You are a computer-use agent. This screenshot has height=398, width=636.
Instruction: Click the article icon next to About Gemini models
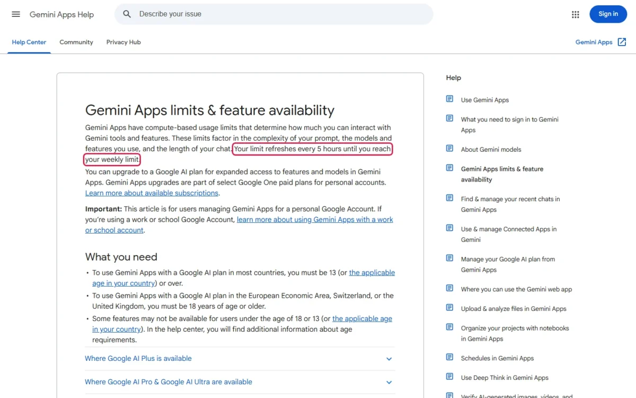449,149
